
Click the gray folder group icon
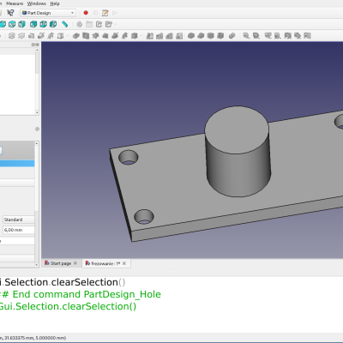tap(89, 24)
